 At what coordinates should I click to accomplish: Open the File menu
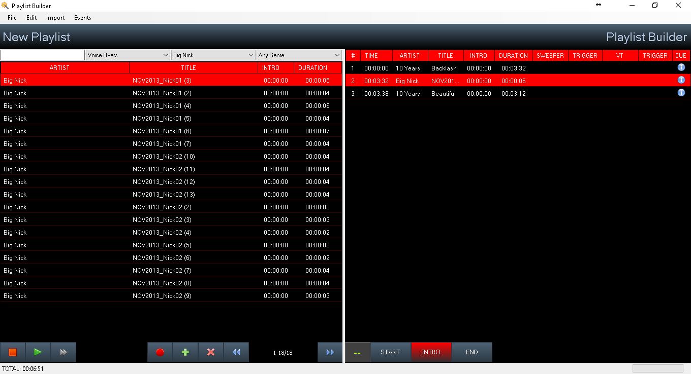pos(12,18)
